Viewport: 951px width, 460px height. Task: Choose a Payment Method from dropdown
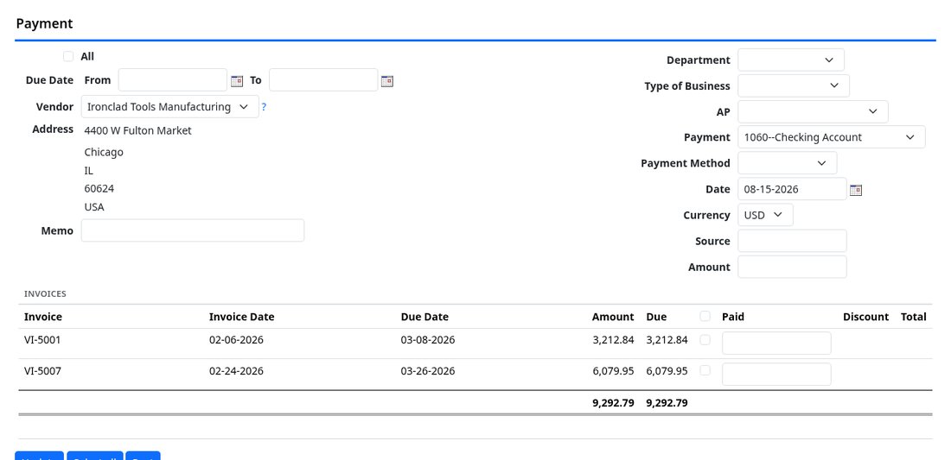788,163
